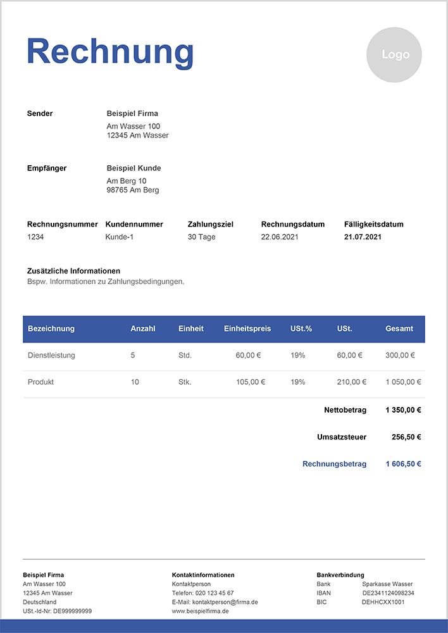Click the customer number Kunde-1
448x633 pixels.
120,237
